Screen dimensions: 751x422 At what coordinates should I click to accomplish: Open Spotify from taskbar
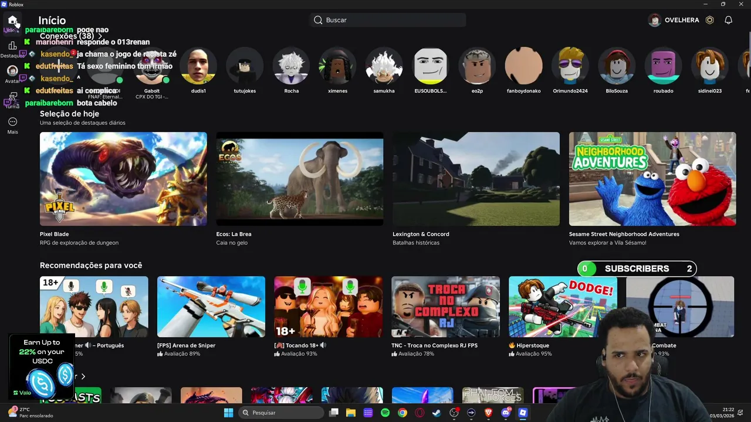[385, 413]
